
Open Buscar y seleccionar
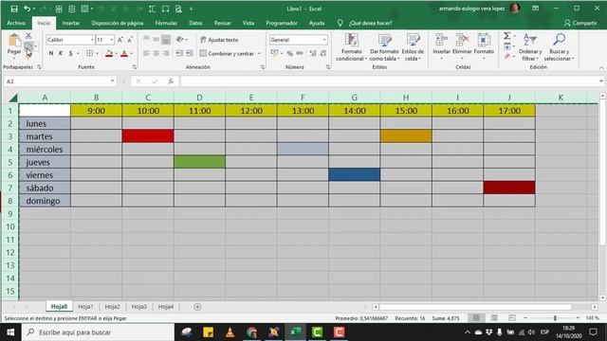[x=559, y=47]
